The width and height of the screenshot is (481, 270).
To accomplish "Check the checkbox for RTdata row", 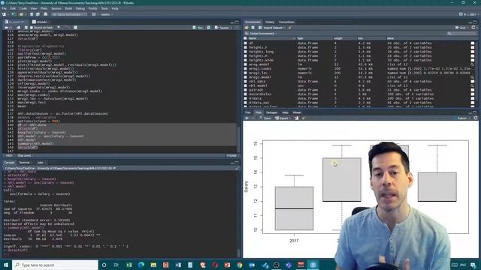I will (x=245, y=98).
